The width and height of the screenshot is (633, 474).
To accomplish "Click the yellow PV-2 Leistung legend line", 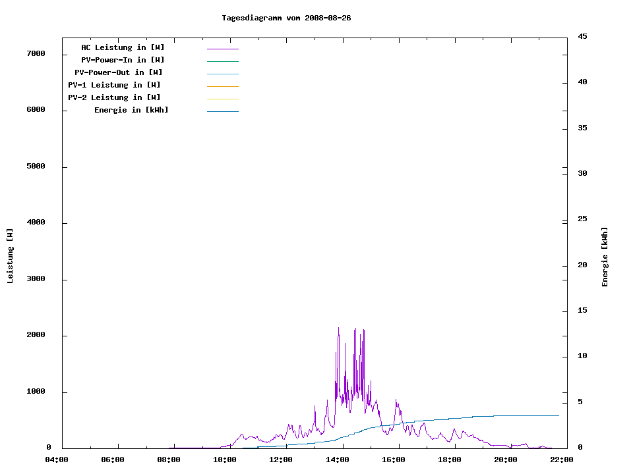I will (222, 99).
